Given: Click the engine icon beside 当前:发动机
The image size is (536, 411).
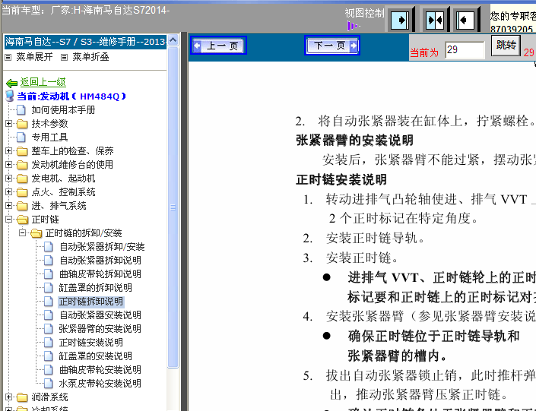Looking at the screenshot, I should [x=10, y=96].
